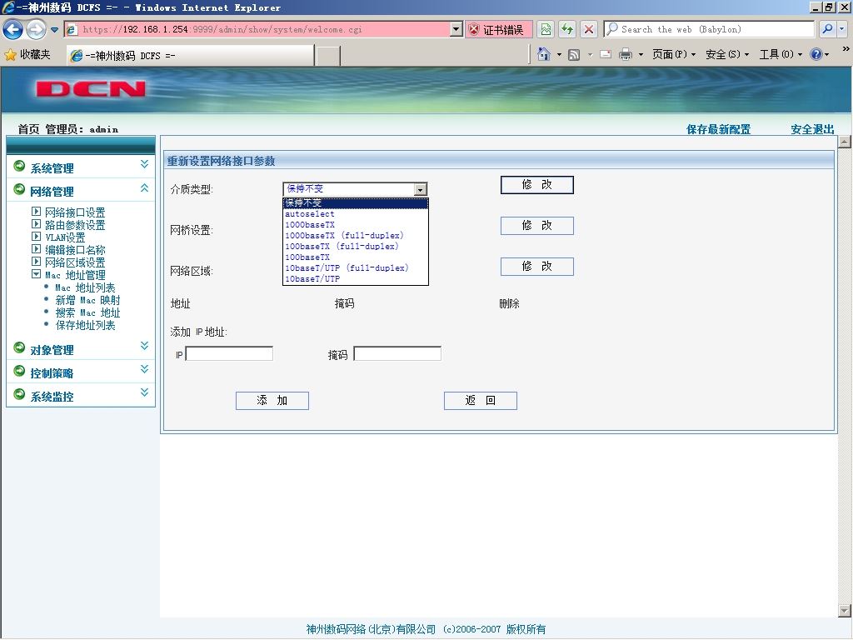Select 10baseT/UTP (full-duplex) option
Screen dimensions: 853x640
pos(356,268)
